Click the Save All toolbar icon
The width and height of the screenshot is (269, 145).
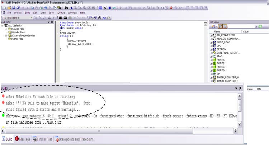coord(18,8)
